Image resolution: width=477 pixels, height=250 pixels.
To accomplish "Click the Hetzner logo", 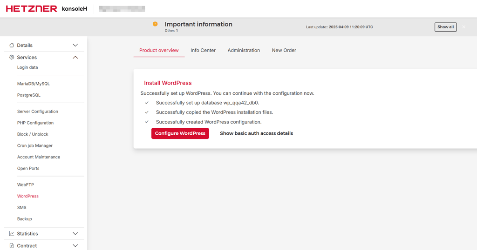I will click(31, 9).
